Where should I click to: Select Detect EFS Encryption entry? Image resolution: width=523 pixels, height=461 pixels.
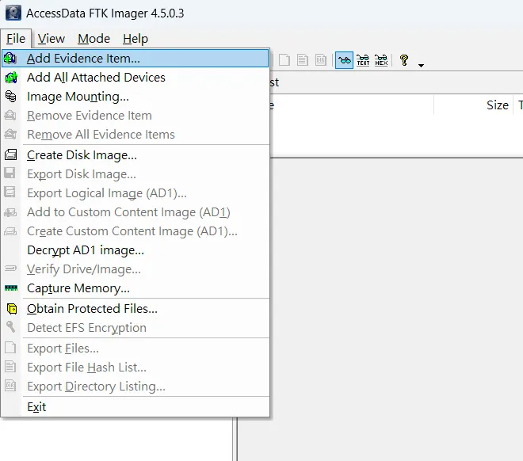pos(135,328)
